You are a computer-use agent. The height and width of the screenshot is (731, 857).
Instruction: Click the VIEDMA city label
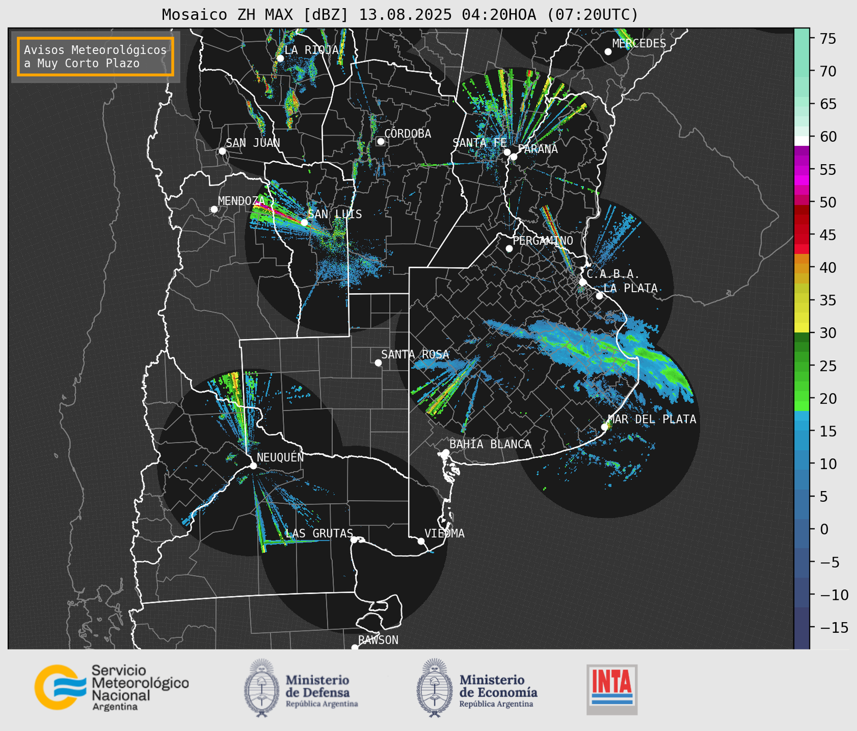click(x=445, y=533)
